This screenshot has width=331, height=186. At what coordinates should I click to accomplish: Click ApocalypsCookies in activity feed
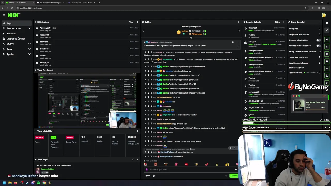point(48,28)
